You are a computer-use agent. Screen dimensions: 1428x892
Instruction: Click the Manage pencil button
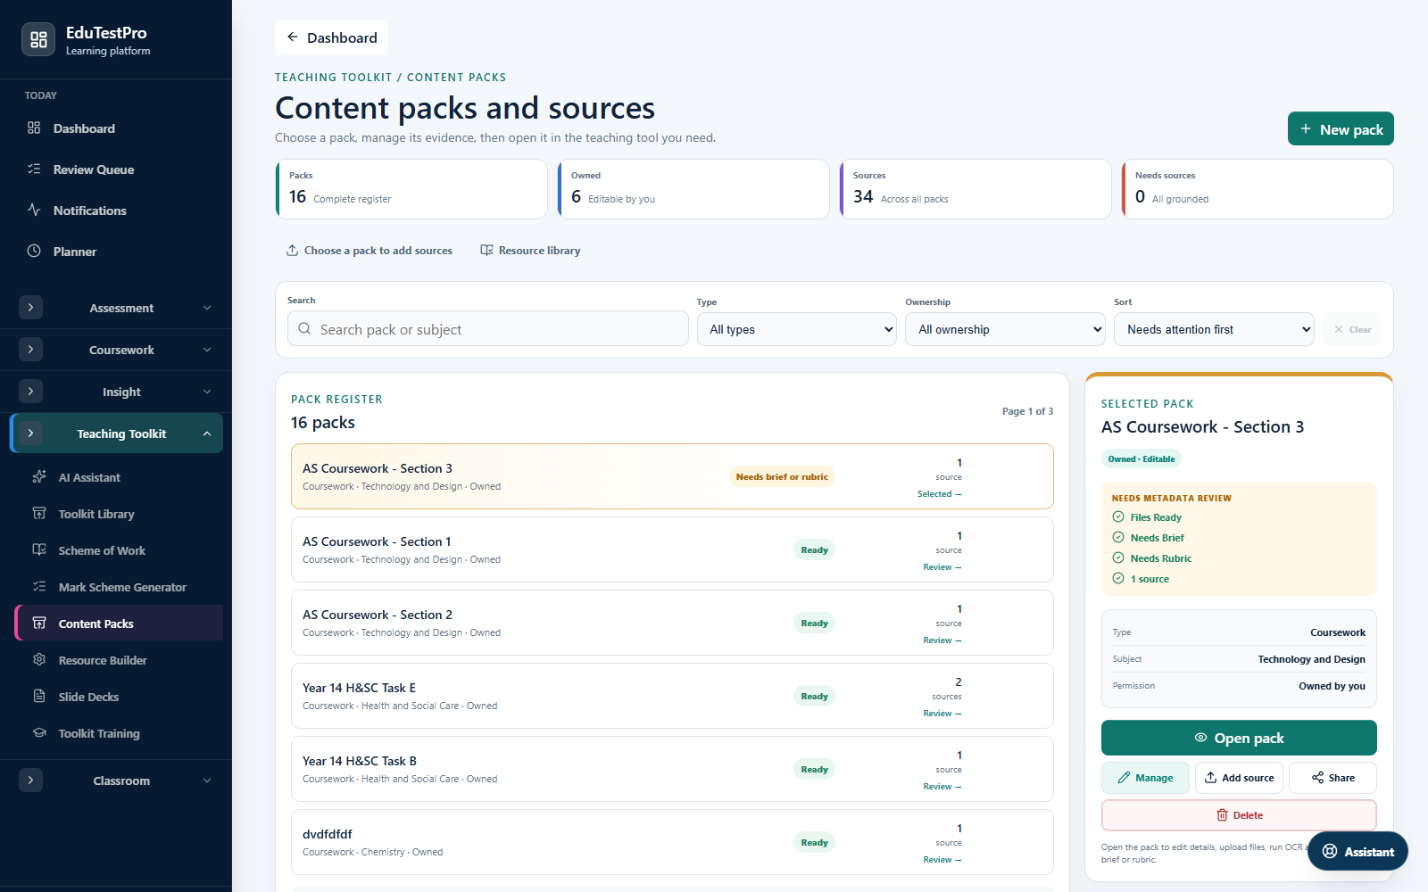(x=1145, y=778)
